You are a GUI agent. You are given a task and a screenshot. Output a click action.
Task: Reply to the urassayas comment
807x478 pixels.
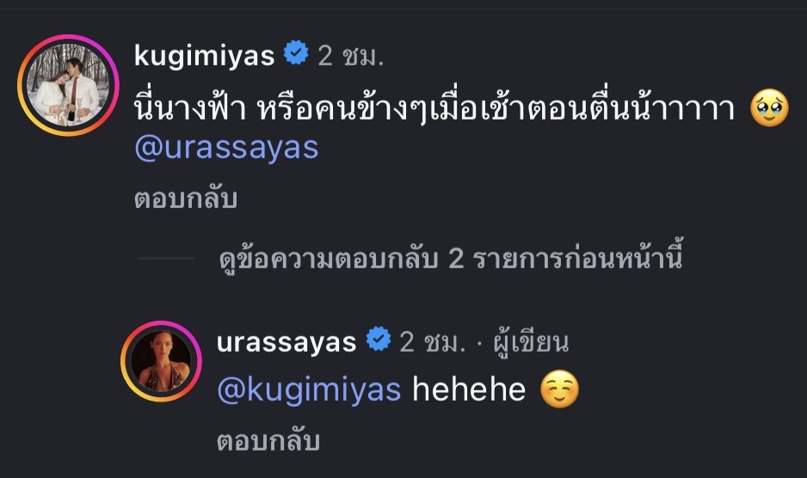click(268, 442)
